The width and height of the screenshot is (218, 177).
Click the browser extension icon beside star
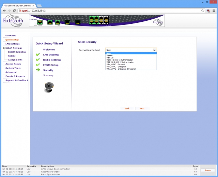click(208, 11)
